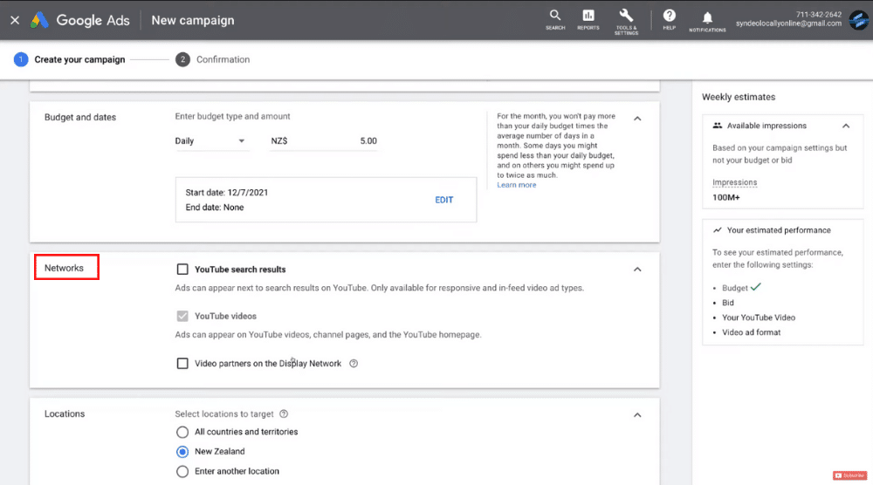Click Video ad format list item

[751, 332]
